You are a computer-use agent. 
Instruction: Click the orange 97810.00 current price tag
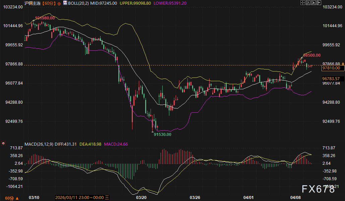point(331,68)
